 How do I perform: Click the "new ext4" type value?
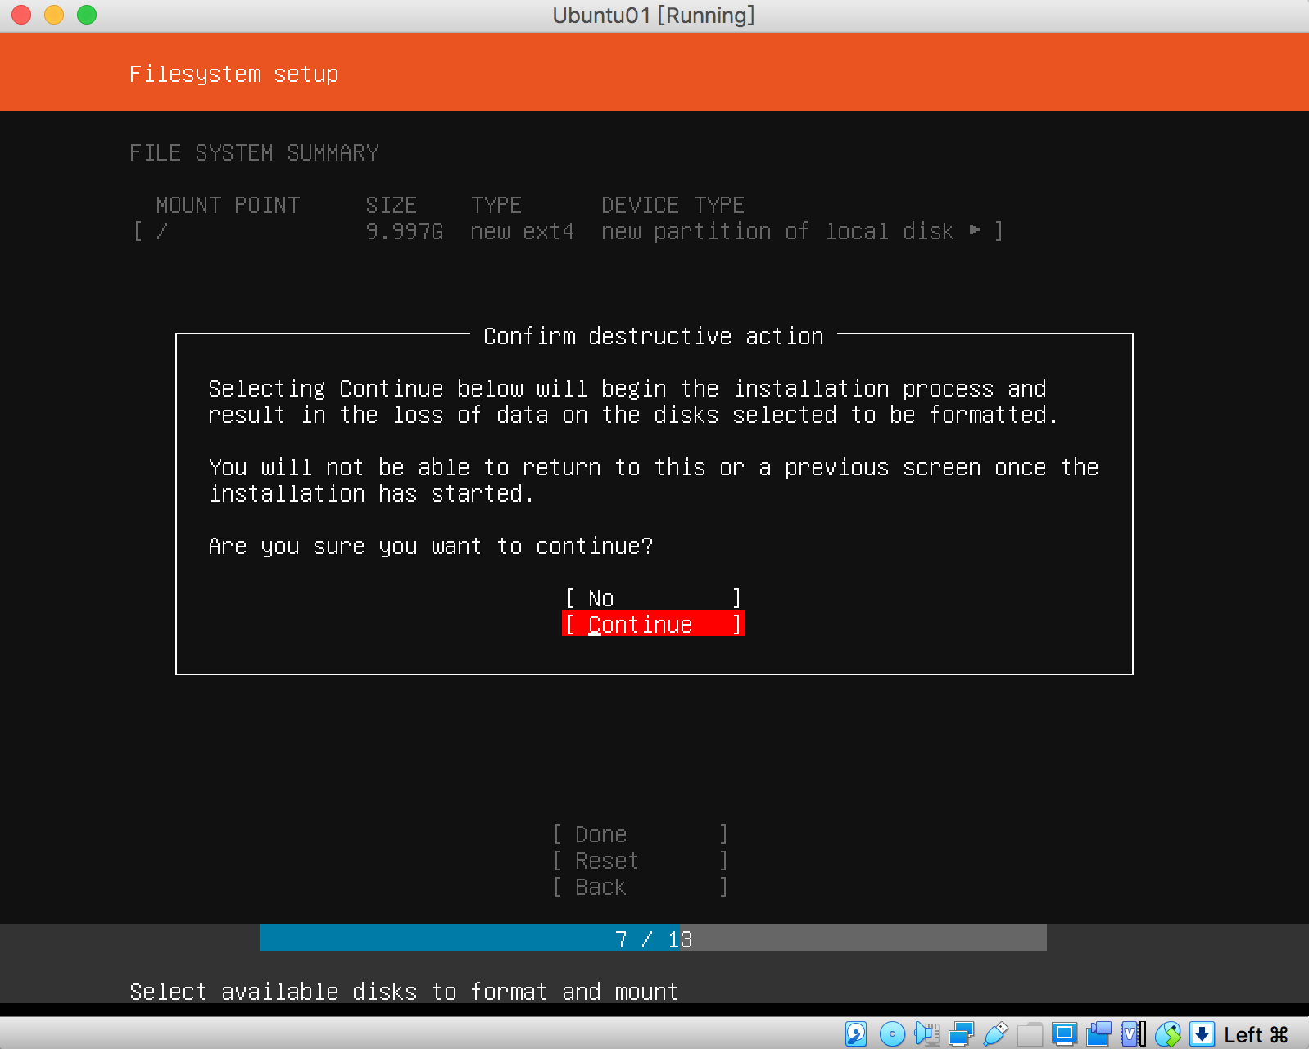point(523,232)
